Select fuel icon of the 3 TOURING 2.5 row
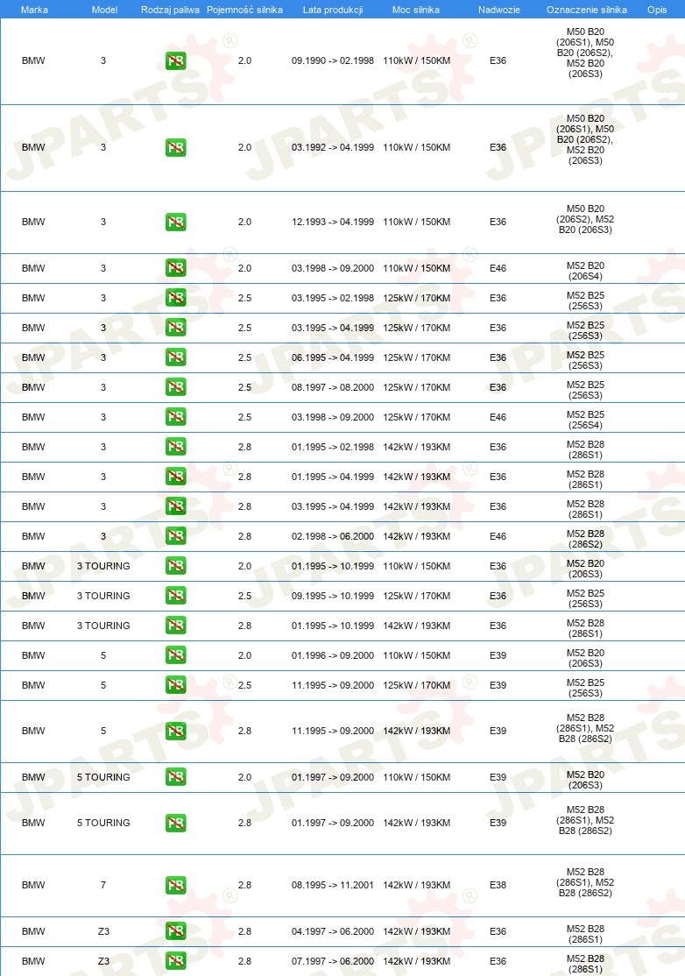 pyautogui.click(x=176, y=597)
